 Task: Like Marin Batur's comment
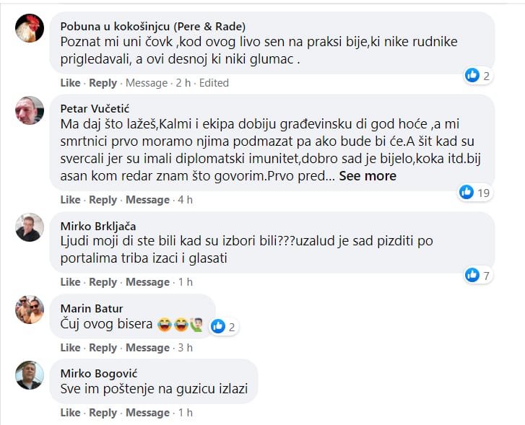point(70,348)
